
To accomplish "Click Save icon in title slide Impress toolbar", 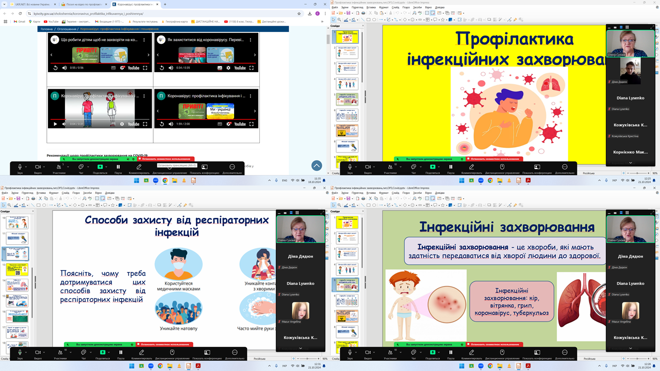I will tap(349, 13).
